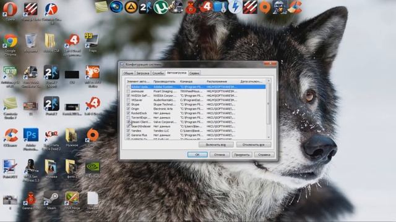The height and width of the screenshot is (222, 396).
Task: Click the orange Origin icon in the top dock
Action: (x=265, y=7)
